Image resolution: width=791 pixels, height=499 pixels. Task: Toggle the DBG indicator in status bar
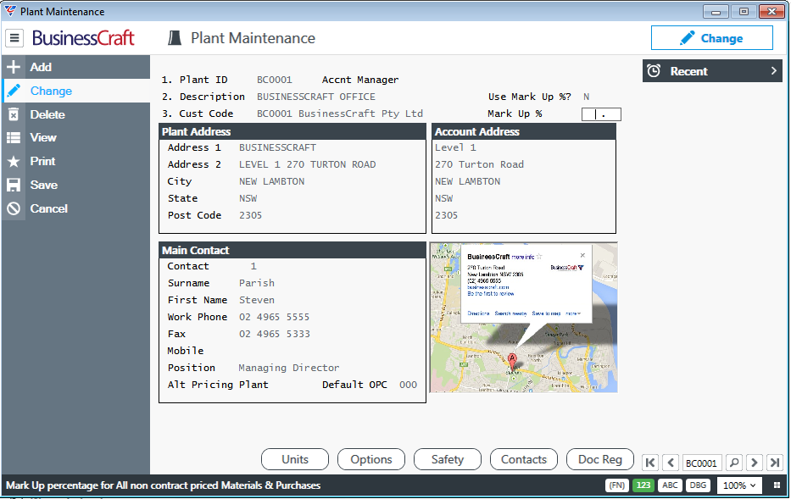699,485
